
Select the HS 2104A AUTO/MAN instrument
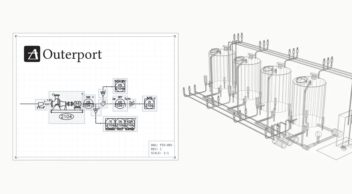click(120, 86)
